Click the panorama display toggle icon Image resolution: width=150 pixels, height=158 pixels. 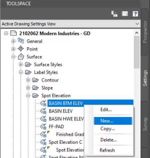tap(125, 14)
